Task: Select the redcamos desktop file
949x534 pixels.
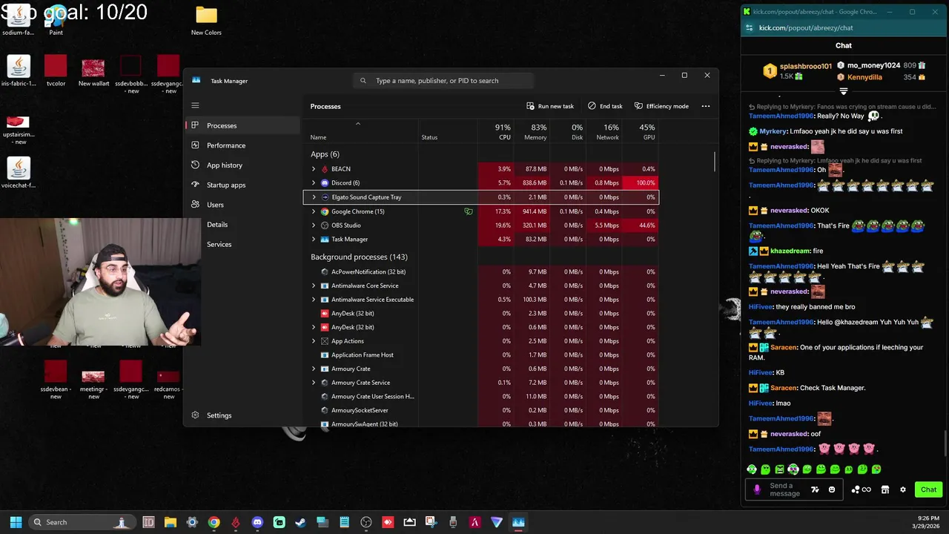Action: click(x=168, y=381)
